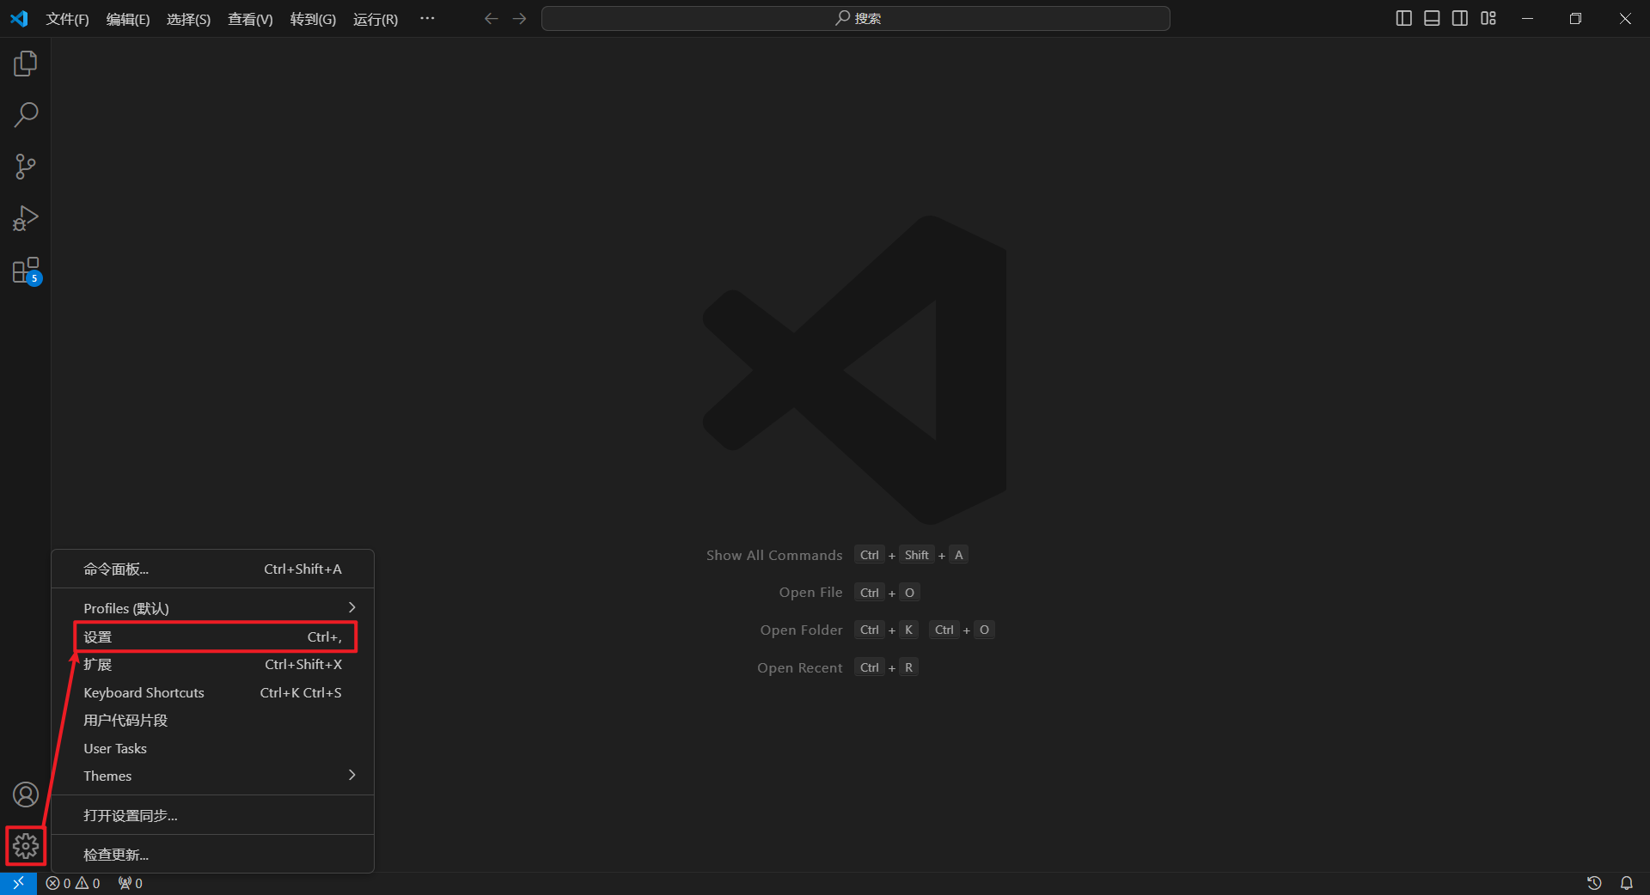Close the VS Code window
The height and width of the screenshot is (895, 1650).
click(1625, 18)
